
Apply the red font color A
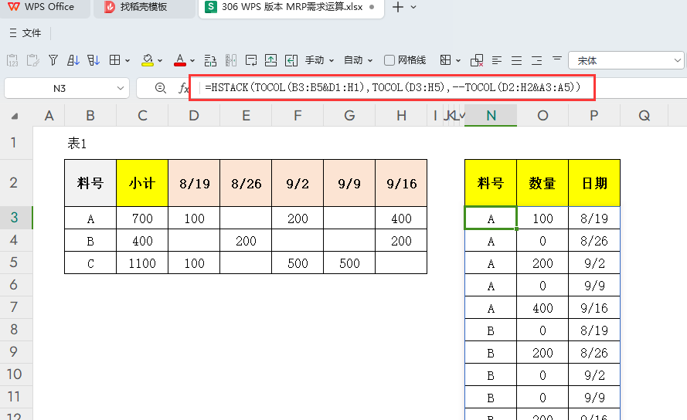(x=180, y=60)
